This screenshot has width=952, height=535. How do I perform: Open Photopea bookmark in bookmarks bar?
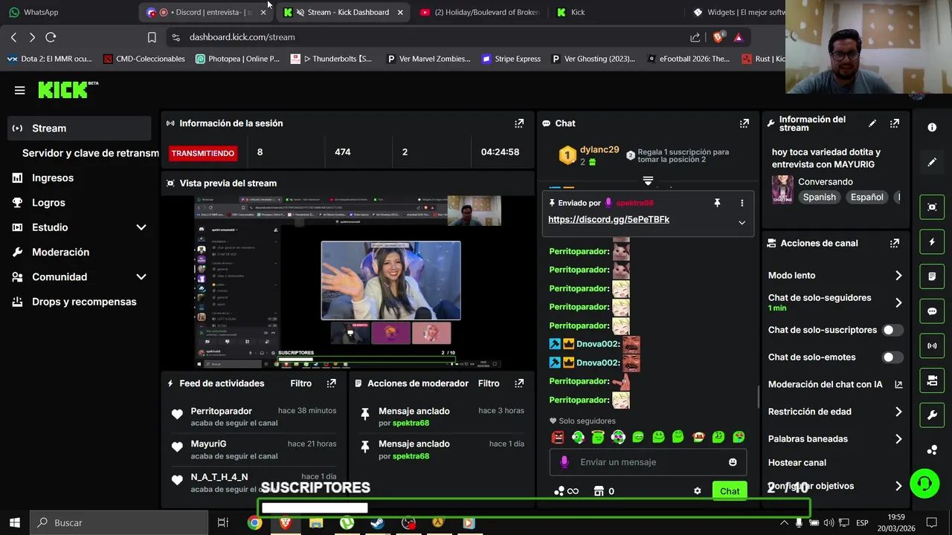237,59
